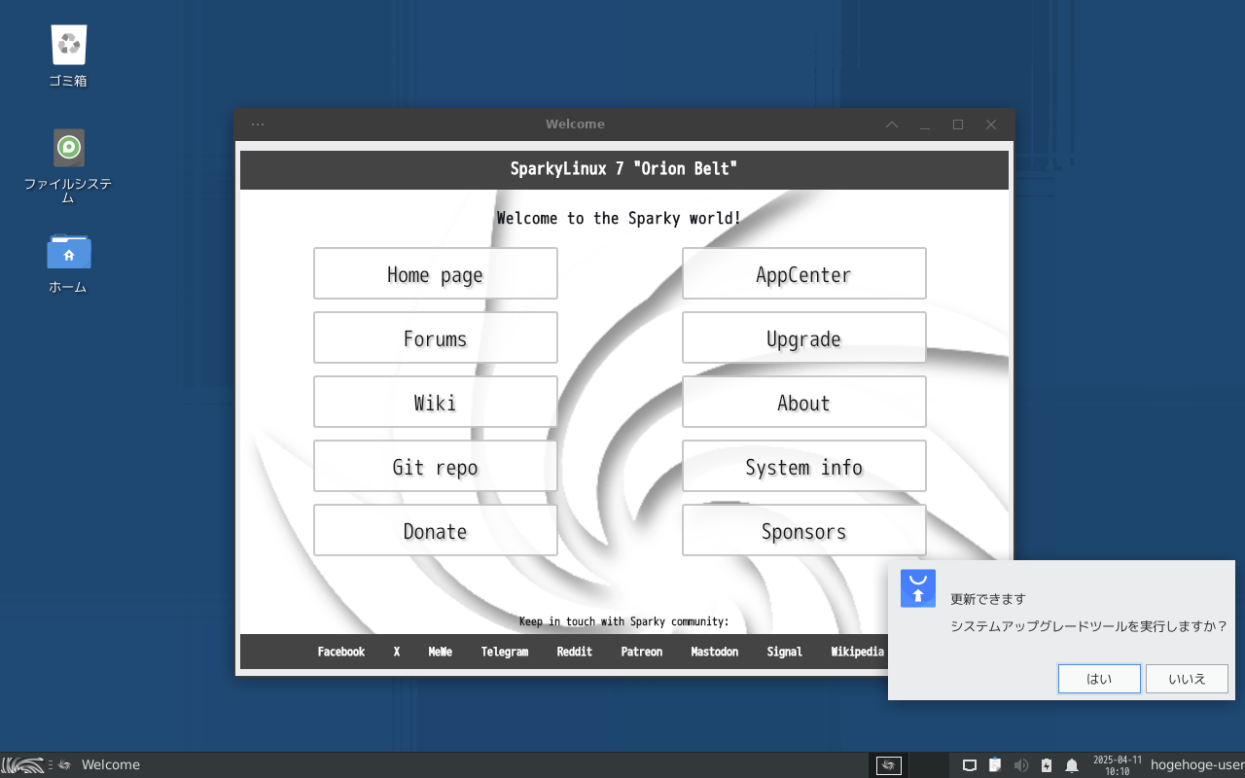This screenshot has height=778, width=1245.
Task: Open the MeWe community link
Action: [x=441, y=652]
